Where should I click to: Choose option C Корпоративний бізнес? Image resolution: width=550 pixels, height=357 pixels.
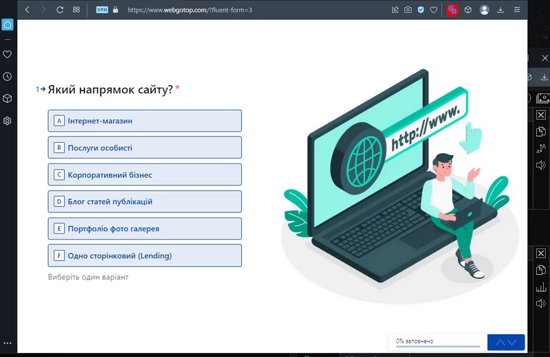[x=145, y=174]
